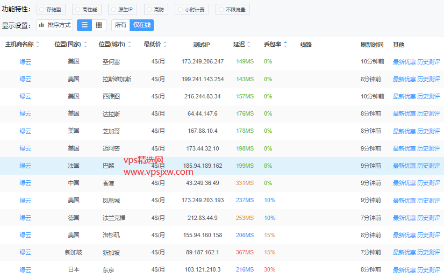The image size is (444, 278).
Task: Select test IP 216.244.83.34
Action: click(203, 96)
